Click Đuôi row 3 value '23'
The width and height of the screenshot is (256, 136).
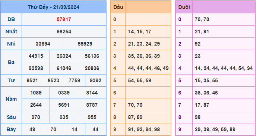197,56
